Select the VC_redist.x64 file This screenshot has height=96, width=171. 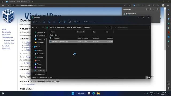click(x=81, y=38)
